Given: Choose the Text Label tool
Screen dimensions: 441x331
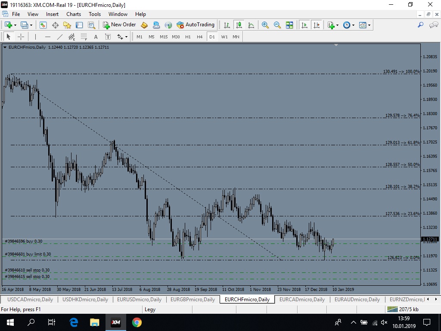Looking at the screenshot, I should [108, 37].
